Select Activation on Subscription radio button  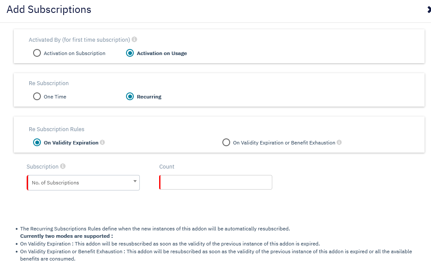[x=37, y=53]
